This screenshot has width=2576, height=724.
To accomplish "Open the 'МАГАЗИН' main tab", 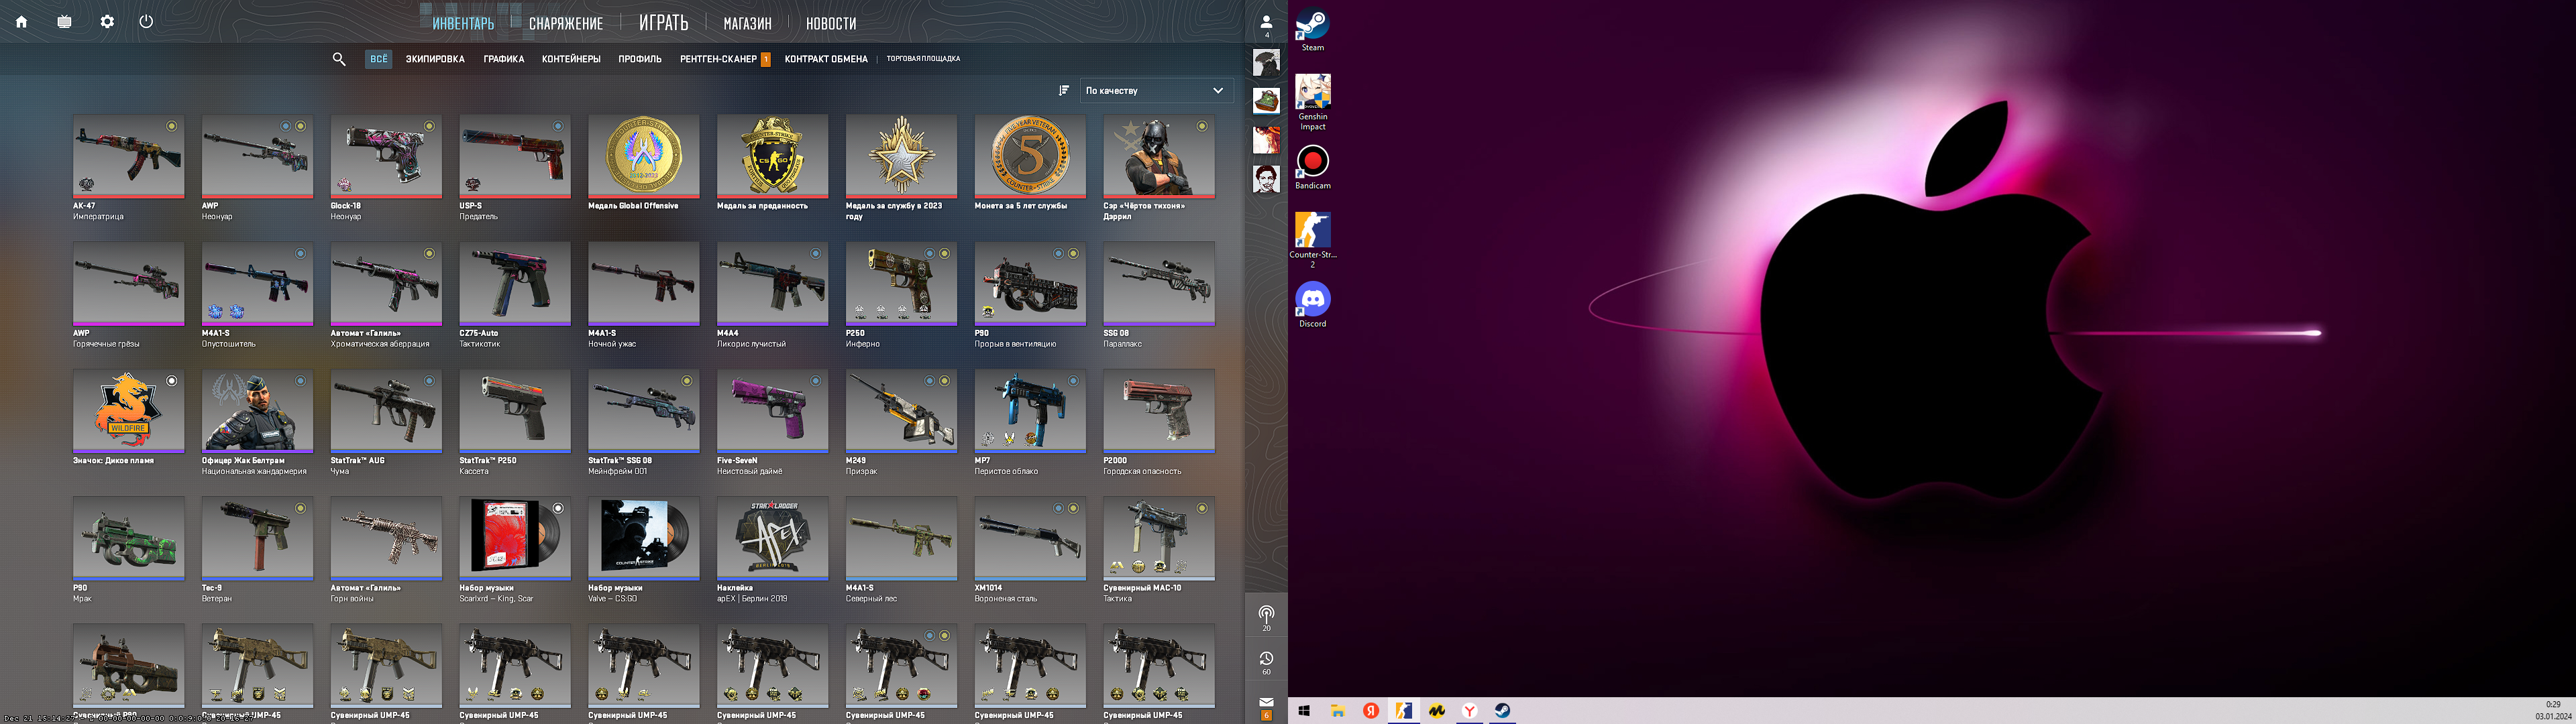I will coord(748,23).
